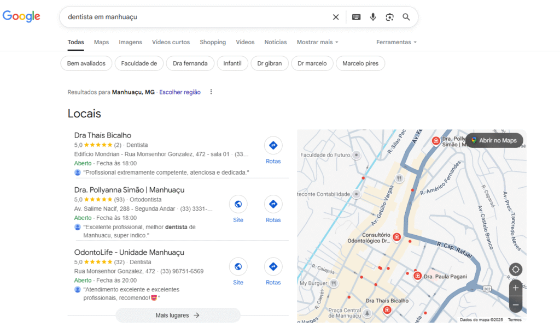
Task: Apply the Dr marcelo filter chip
Action: [x=312, y=63]
